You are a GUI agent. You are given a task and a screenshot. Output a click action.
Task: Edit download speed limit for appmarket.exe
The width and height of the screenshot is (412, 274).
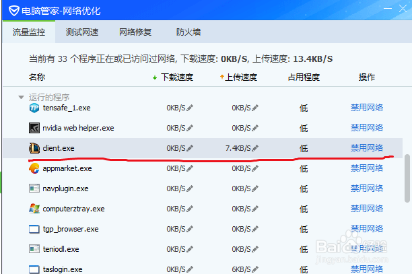point(190,168)
